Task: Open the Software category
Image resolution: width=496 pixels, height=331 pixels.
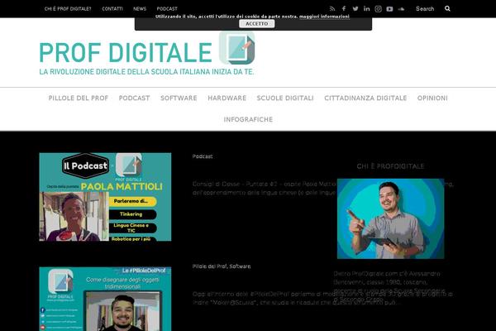Action: (x=179, y=98)
